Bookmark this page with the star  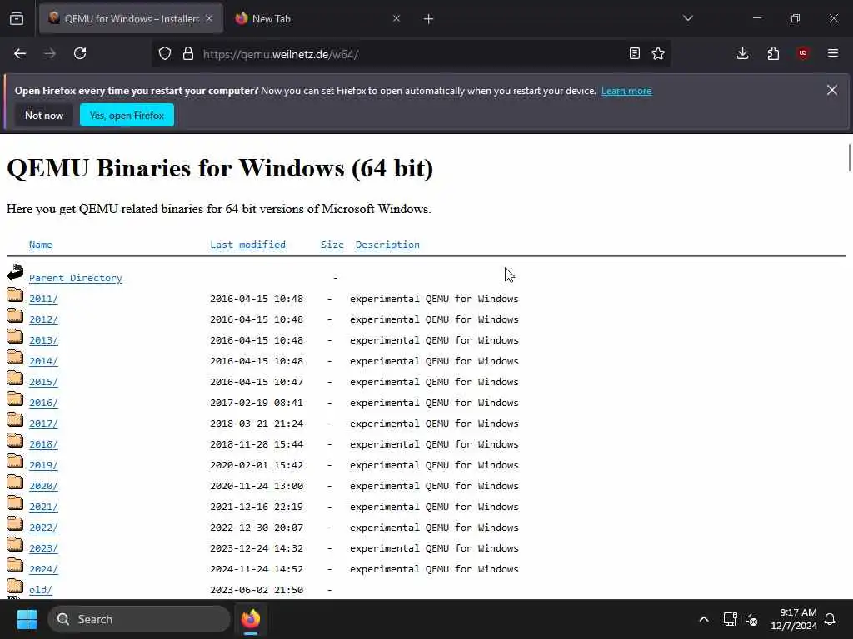click(x=658, y=53)
